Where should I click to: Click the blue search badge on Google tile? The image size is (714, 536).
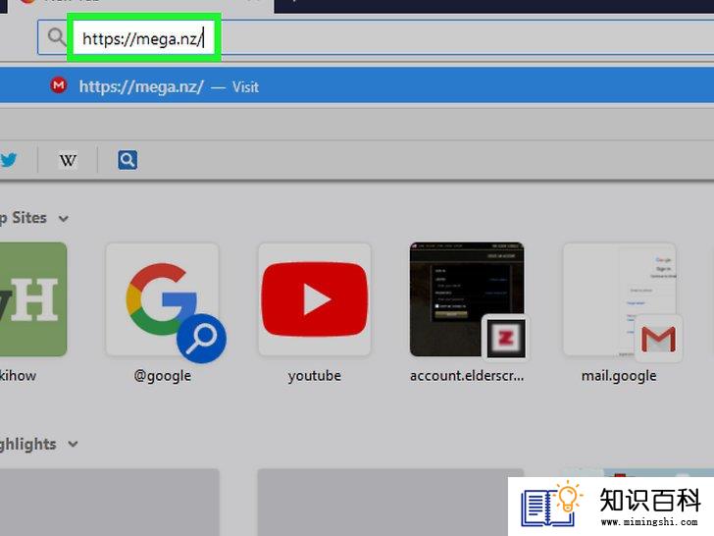pos(201,338)
